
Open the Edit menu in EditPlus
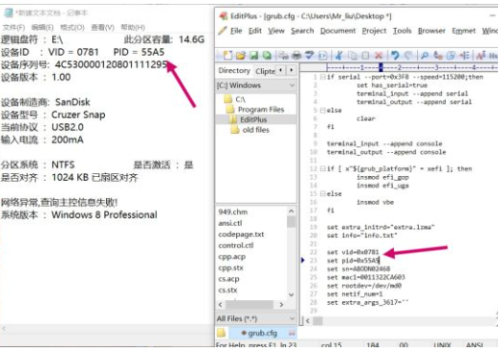click(x=255, y=31)
